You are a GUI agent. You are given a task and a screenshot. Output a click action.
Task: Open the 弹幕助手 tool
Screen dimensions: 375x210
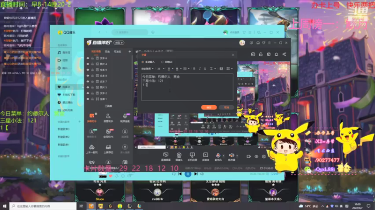click(91, 118)
